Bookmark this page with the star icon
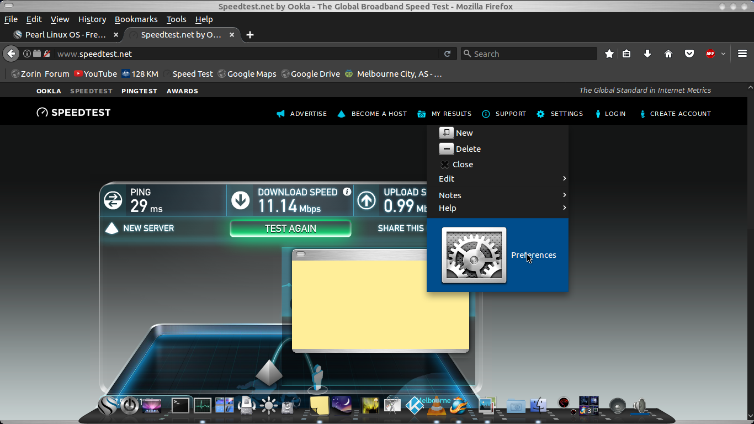 coord(609,54)
